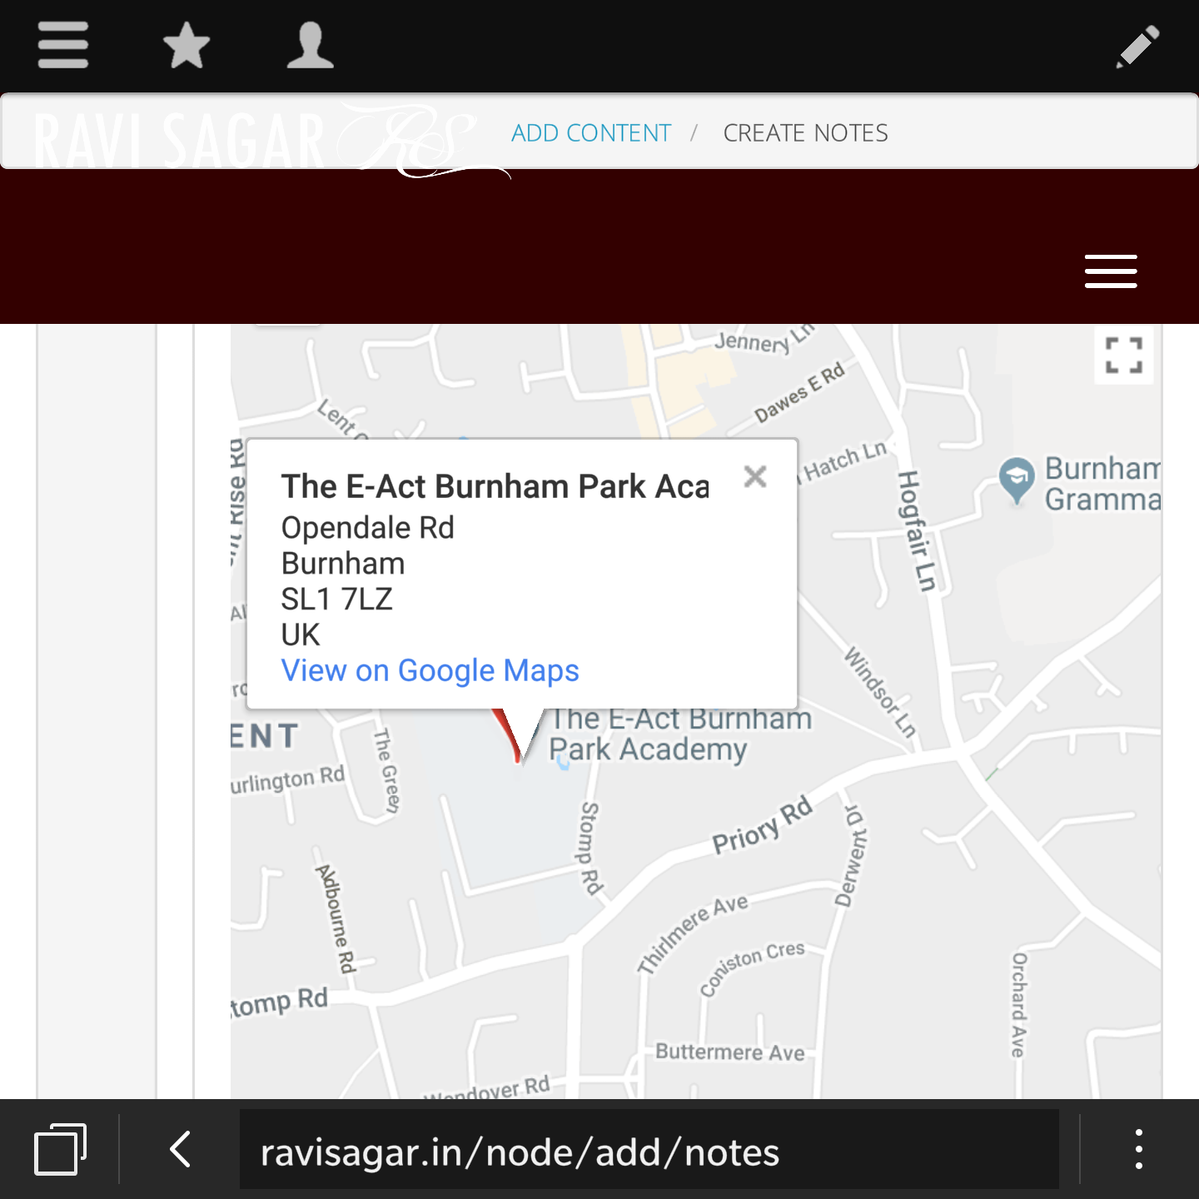Click the Add Content breadcrumb
This screenshot has width=1199, height=1199.
[590, 133]
